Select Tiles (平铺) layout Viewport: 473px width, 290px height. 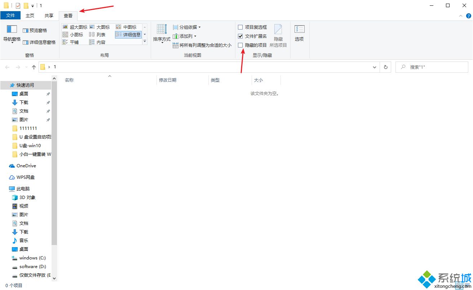click(x=71, y=42)
